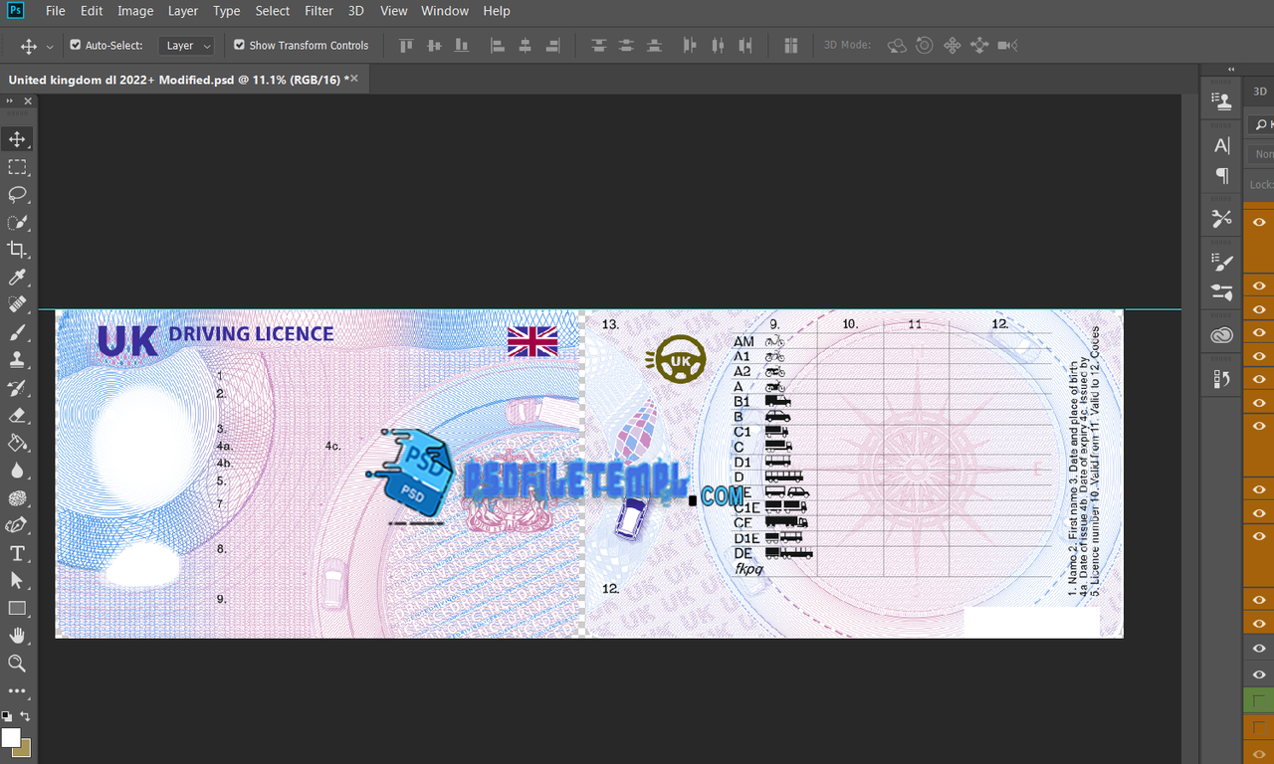Open the Select menu
Image resolution: width=1274 pixels, height=764 pixels.
pyautogui.click(x=272, y=11)
